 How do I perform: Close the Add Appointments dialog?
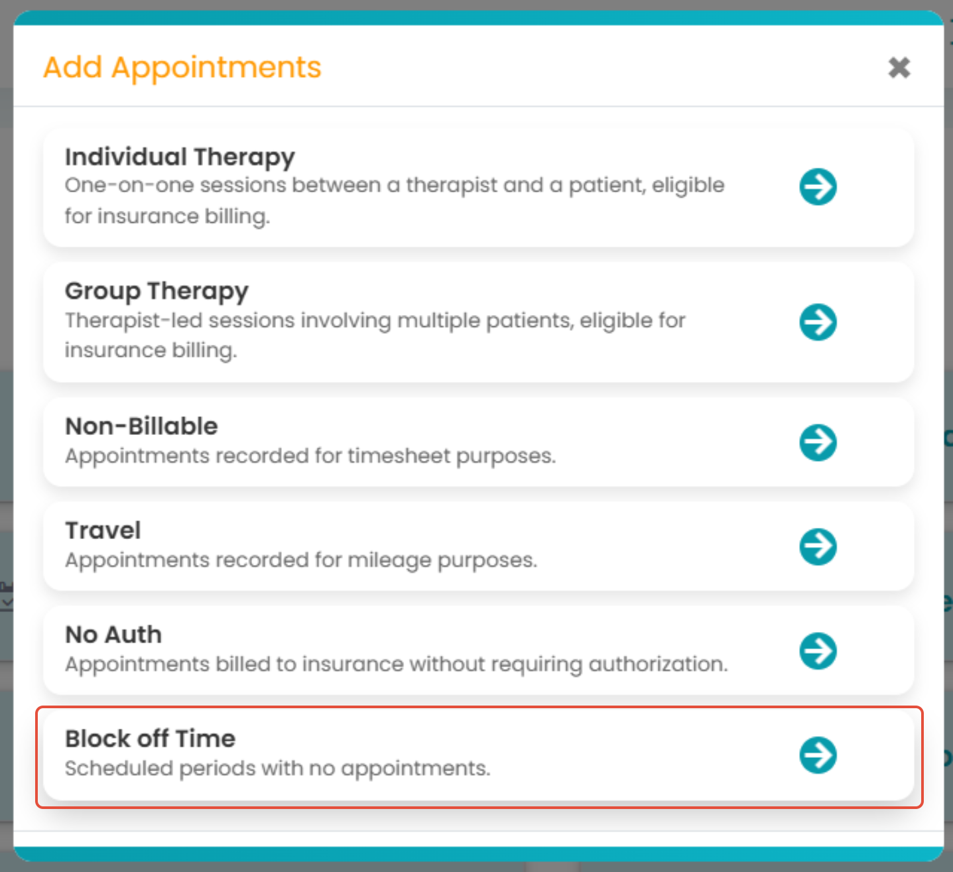point(899,67)
